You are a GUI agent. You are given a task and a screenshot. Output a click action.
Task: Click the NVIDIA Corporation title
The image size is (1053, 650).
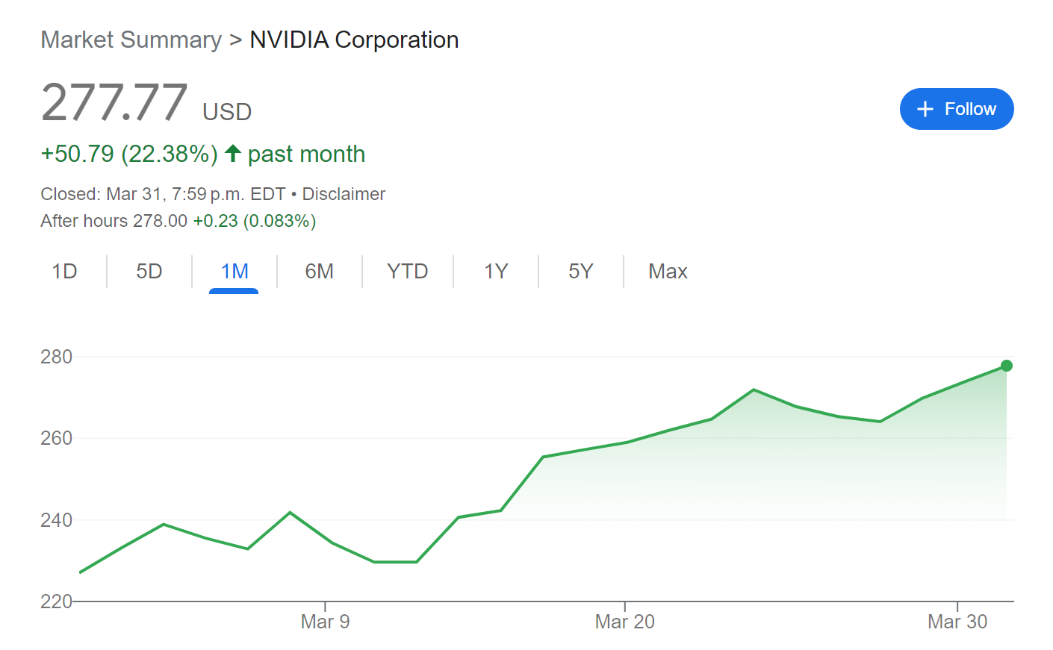click(x=354, y=40)
